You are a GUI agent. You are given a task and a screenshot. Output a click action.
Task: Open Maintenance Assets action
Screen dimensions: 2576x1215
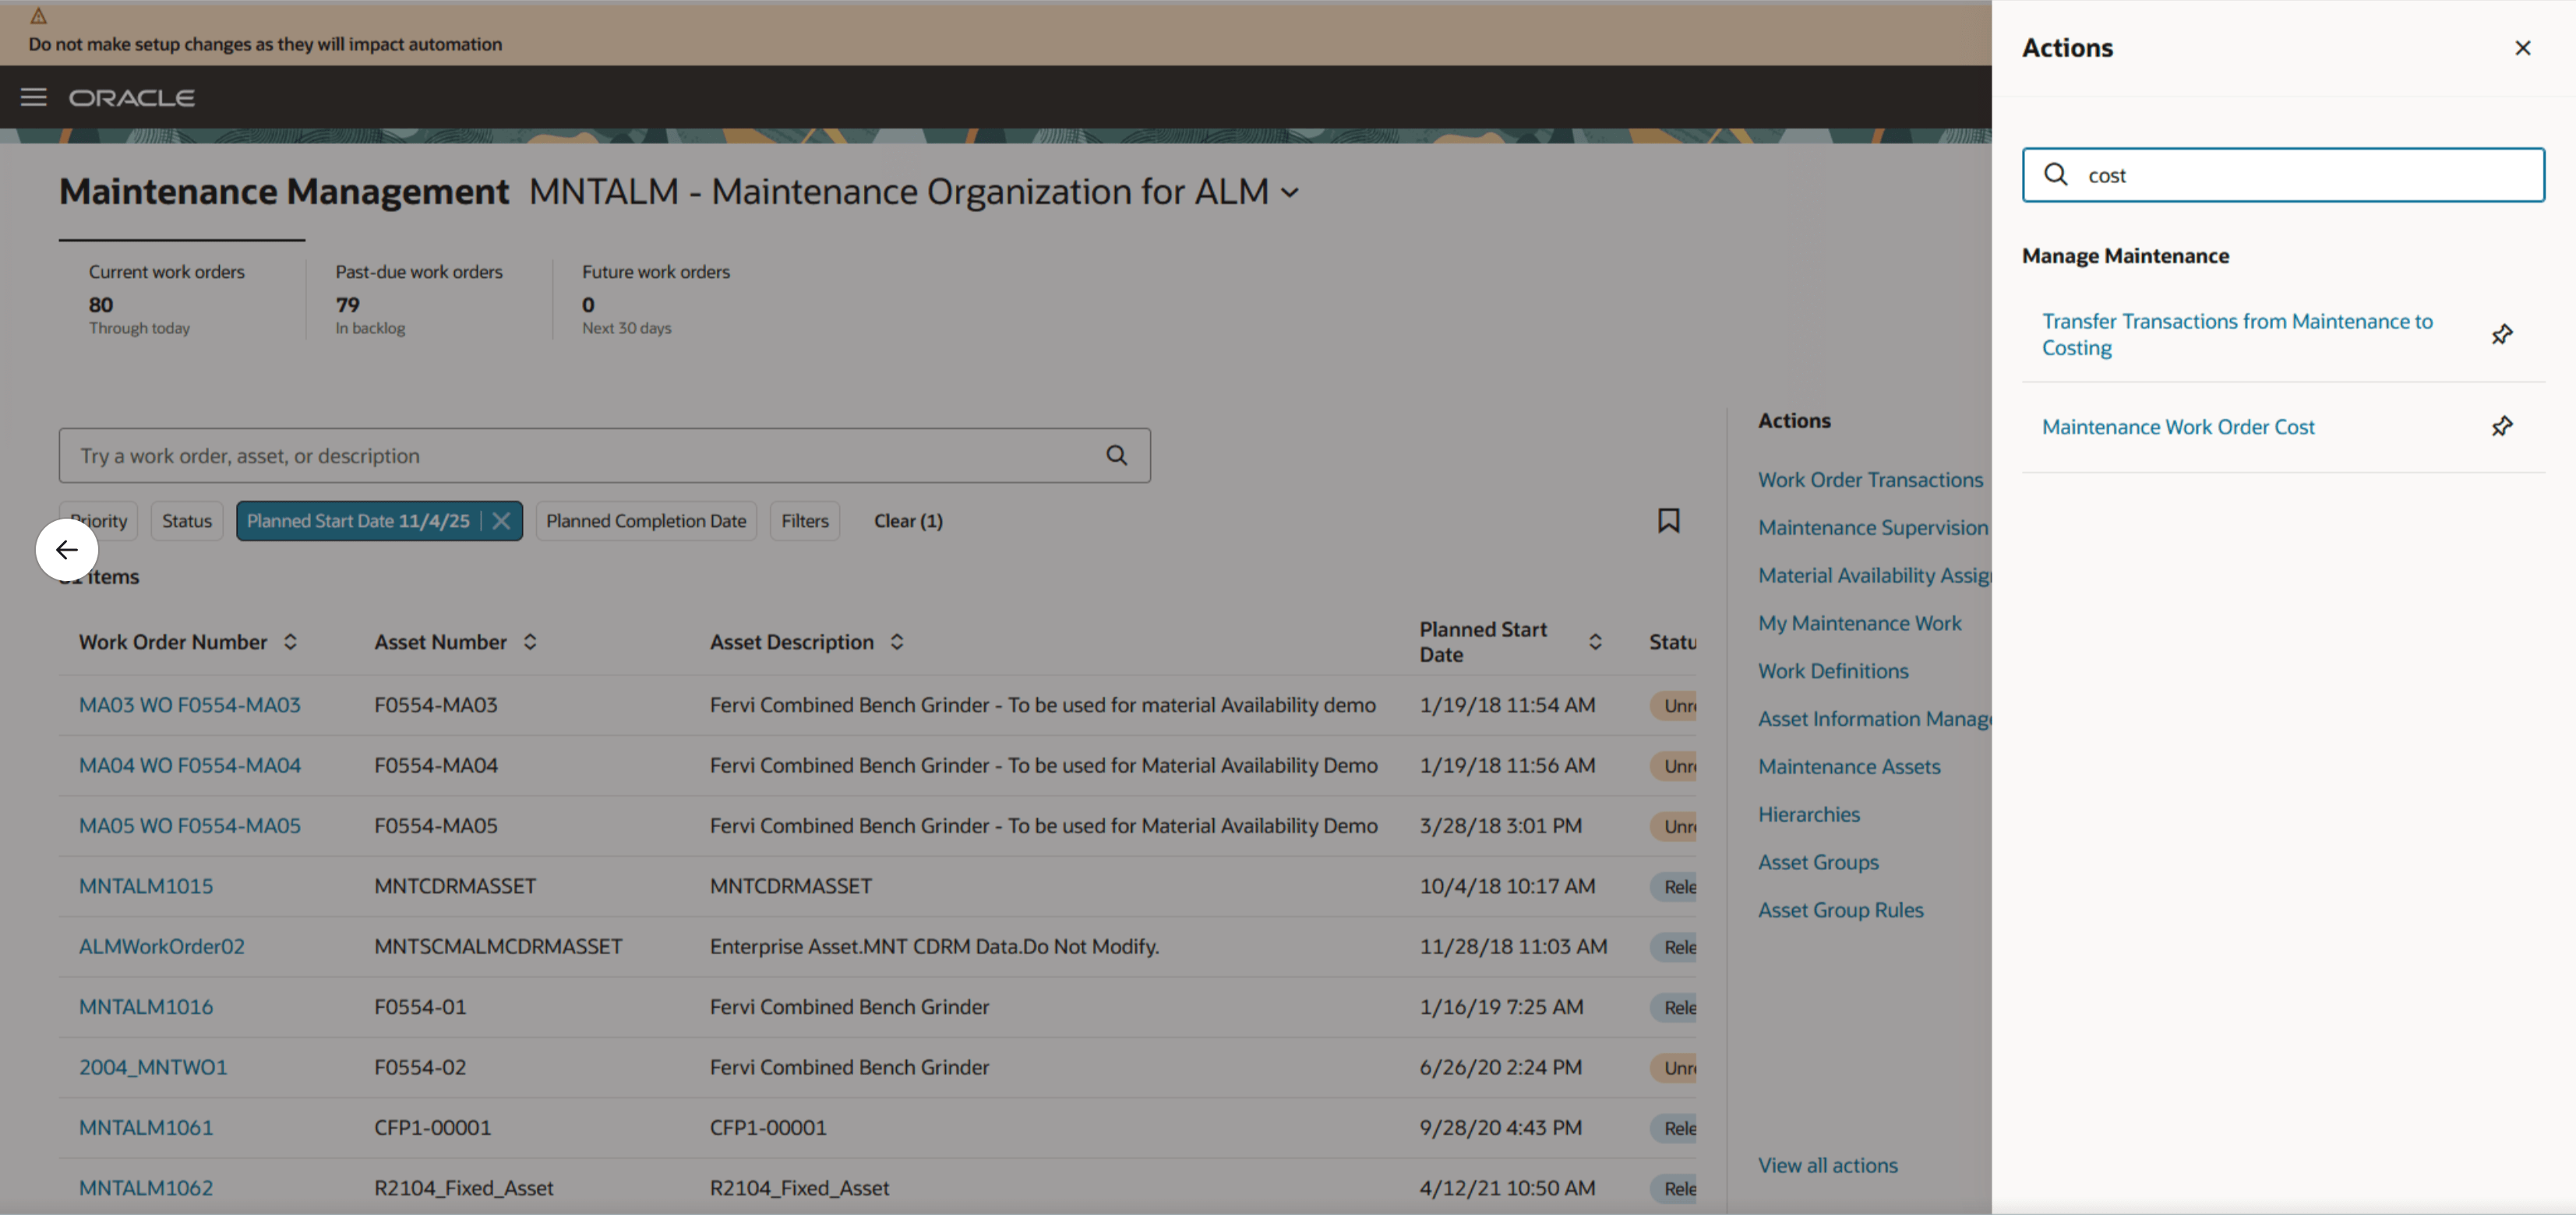[1849, 767]
